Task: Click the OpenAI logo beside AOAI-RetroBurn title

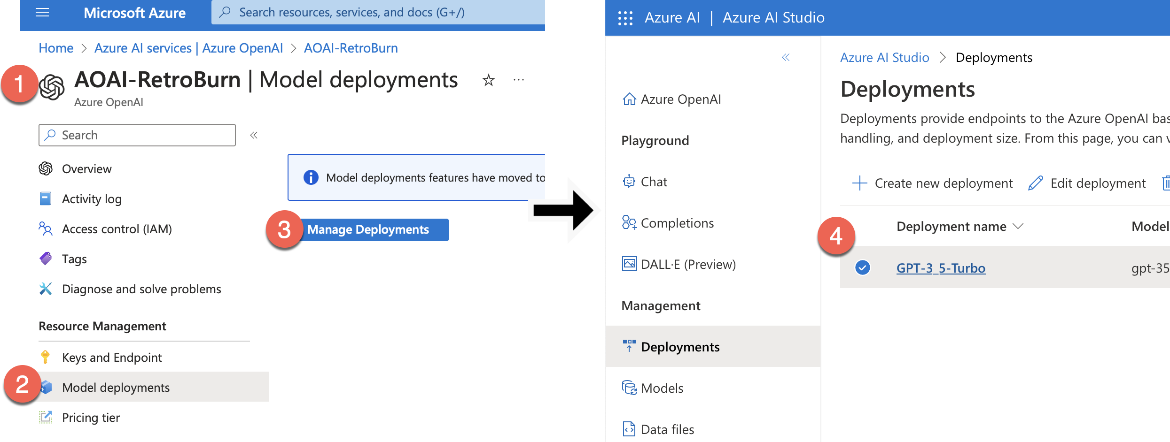Action: 52,87
